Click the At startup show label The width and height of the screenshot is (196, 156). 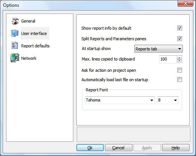(96, 48)
